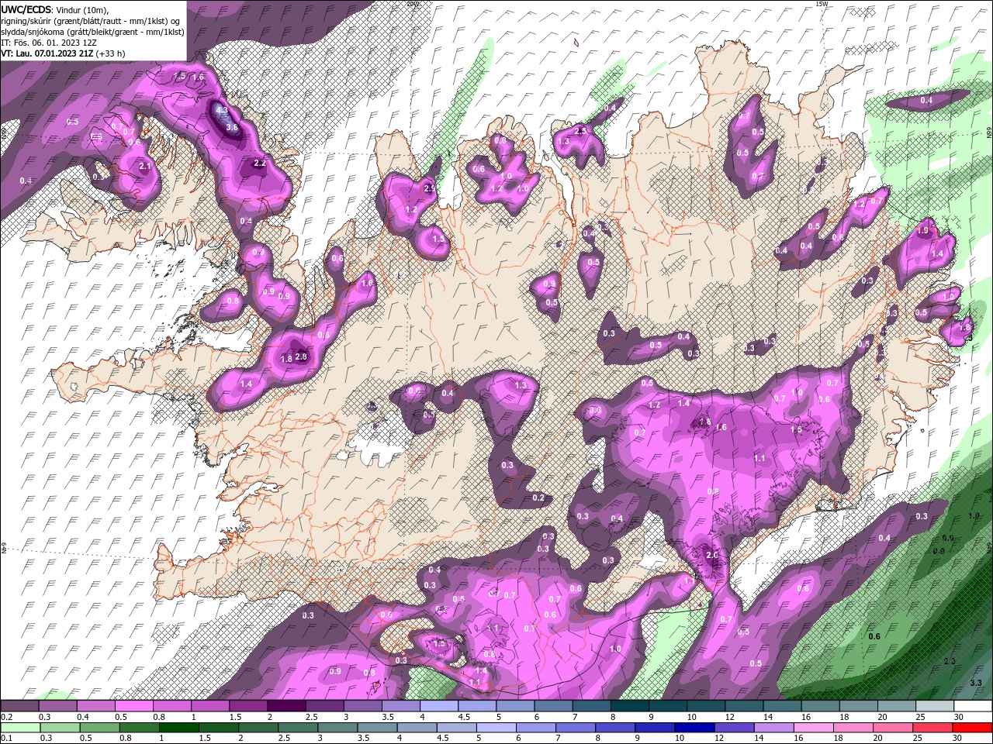
Task: Click the 15W longitude label at top
Action: click(x=822, y=4)
